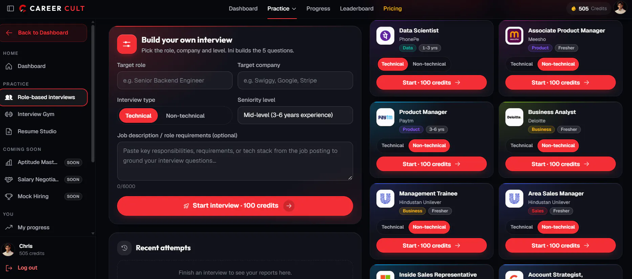The width and height of the screenshot is (632, 279).
Task: Click the Paytm company logo
Action: click(385, 117)
